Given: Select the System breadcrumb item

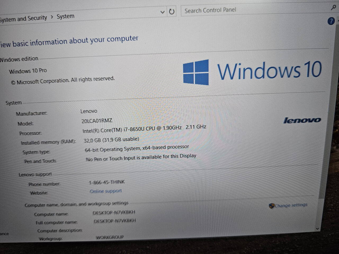Looking at the screenshot, I should pyautogui.click(x=65, y=16).
